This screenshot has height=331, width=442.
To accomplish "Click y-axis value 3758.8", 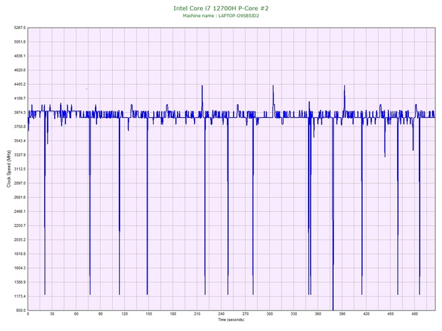I will point(19,127).
